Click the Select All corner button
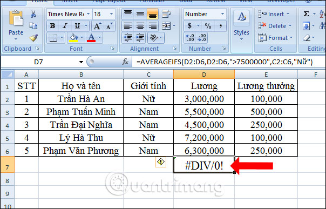The height and width of the screenshot is (209, 326). click(x=8, y=74)
